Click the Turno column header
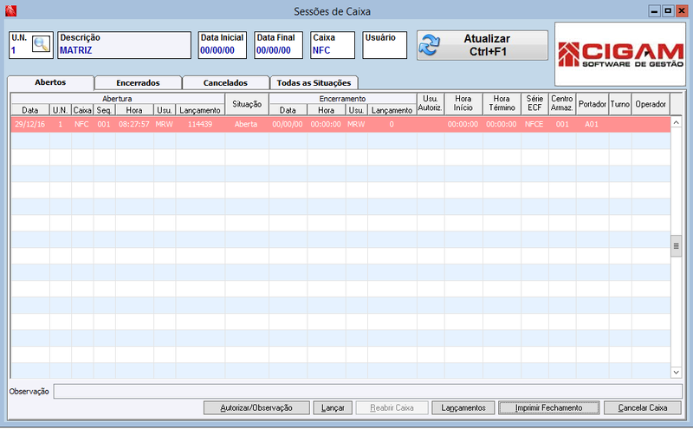Screen dimensions: 693x429 [x=620, y=104]
